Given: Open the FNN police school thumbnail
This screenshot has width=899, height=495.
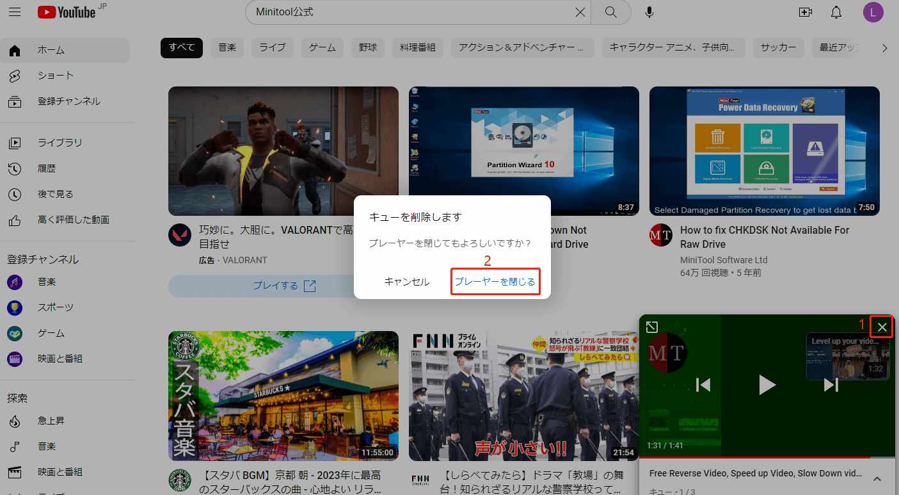Looking at the screenshot, I should (524, 396).
